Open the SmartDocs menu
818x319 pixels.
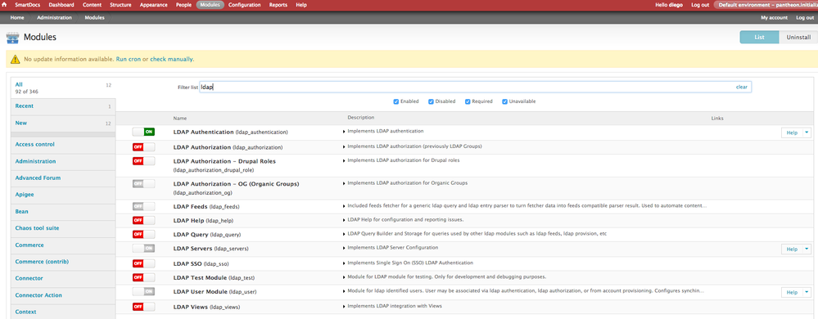(x=27, y=5)
